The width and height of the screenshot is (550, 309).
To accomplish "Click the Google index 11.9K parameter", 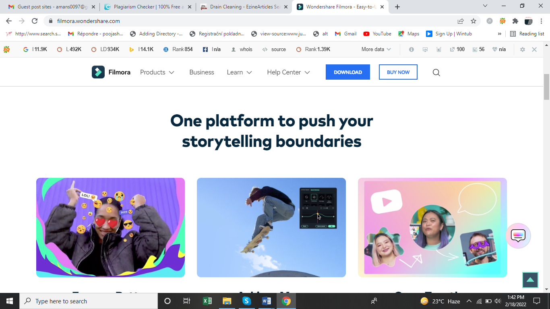I will 35,49.
